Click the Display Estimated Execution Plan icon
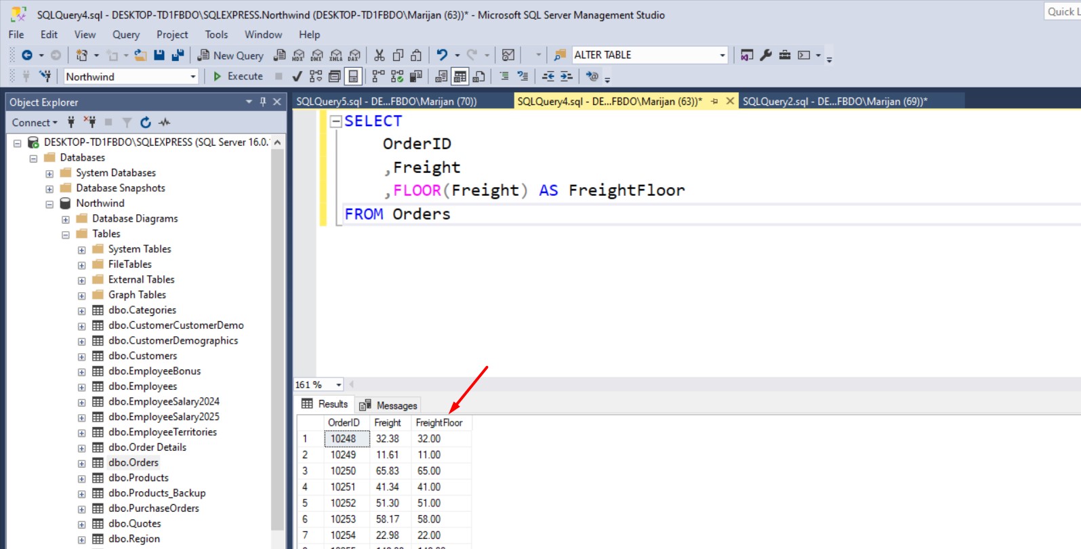 click(x=316, y=77)
